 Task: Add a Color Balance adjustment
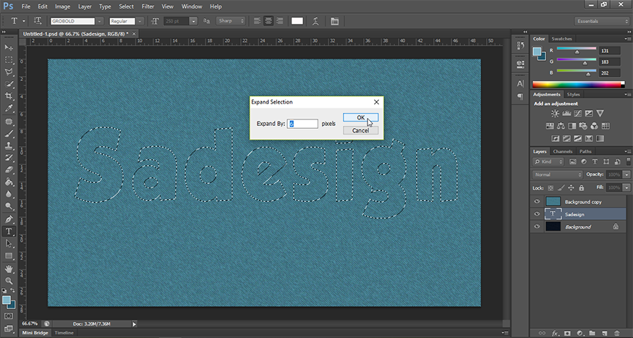pyautogui.click(x=561, y=126)
